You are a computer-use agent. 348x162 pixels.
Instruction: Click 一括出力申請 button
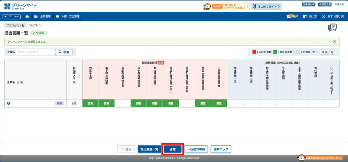[196, 149]
